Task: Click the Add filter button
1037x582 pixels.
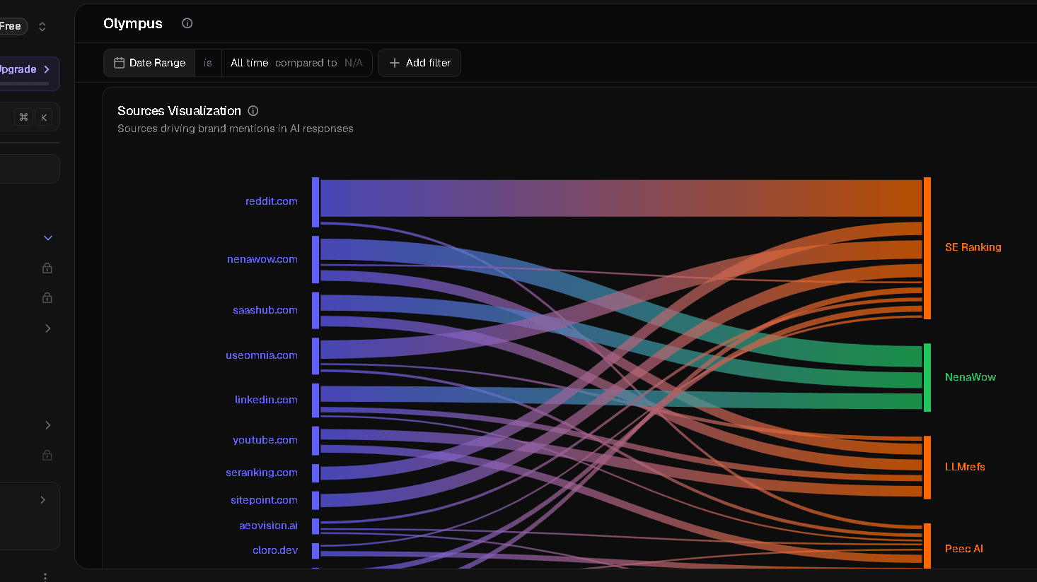Action: tap(419, 63)
